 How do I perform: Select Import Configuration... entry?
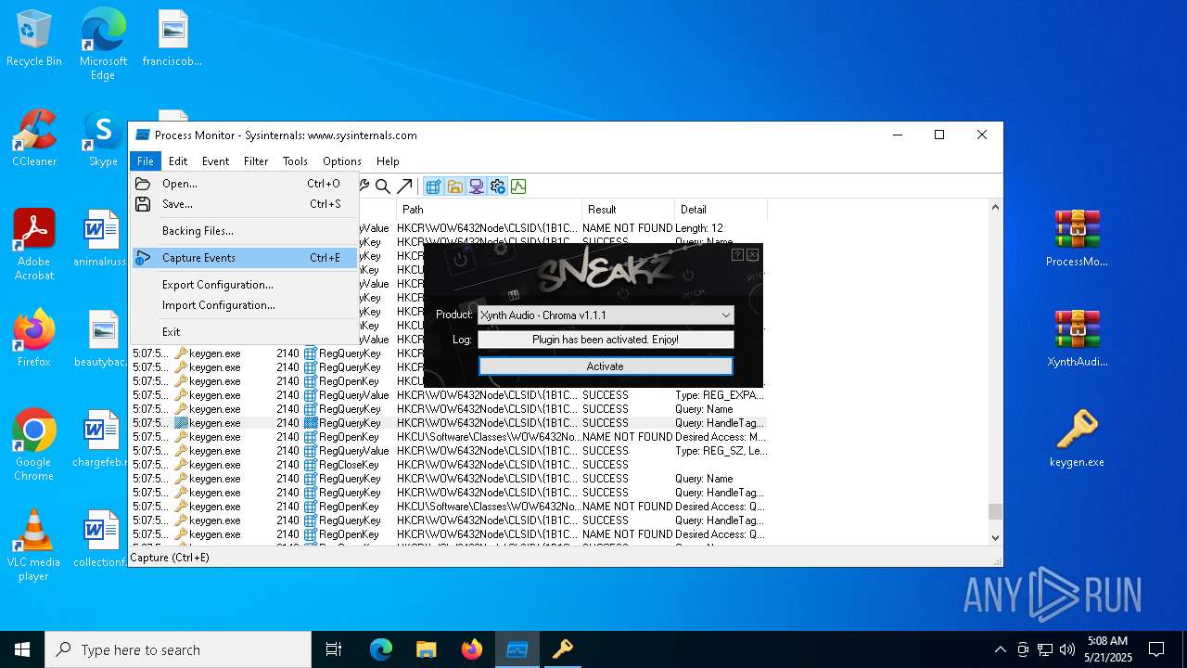244,305
